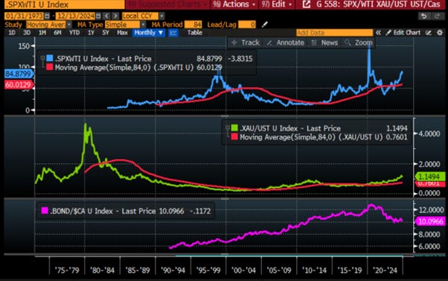Click the annotate pencil icon beside Edit Chart

pos(429,33)
